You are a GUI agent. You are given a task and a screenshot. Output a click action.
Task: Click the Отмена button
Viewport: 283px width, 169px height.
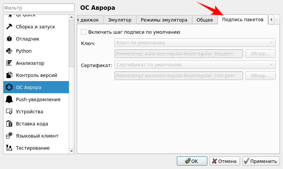pos(225,161)
